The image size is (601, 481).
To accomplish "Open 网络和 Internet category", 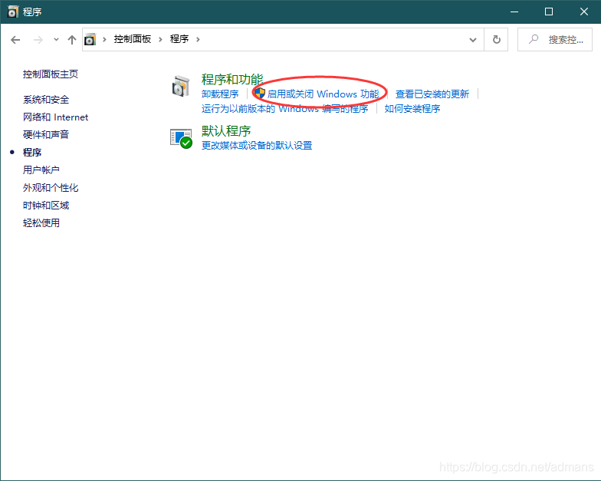I will click(55, 117).
